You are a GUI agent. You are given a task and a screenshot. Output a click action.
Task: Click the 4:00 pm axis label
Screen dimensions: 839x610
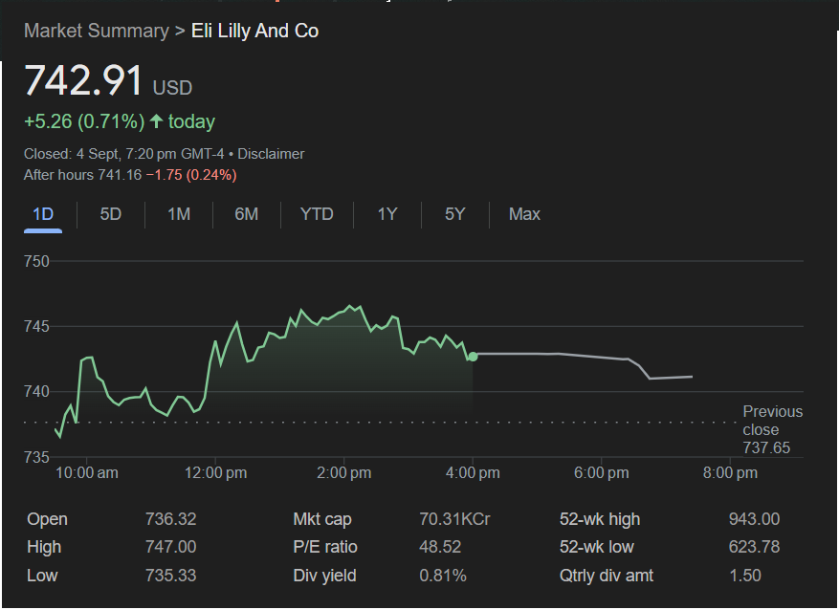(473, 473)
